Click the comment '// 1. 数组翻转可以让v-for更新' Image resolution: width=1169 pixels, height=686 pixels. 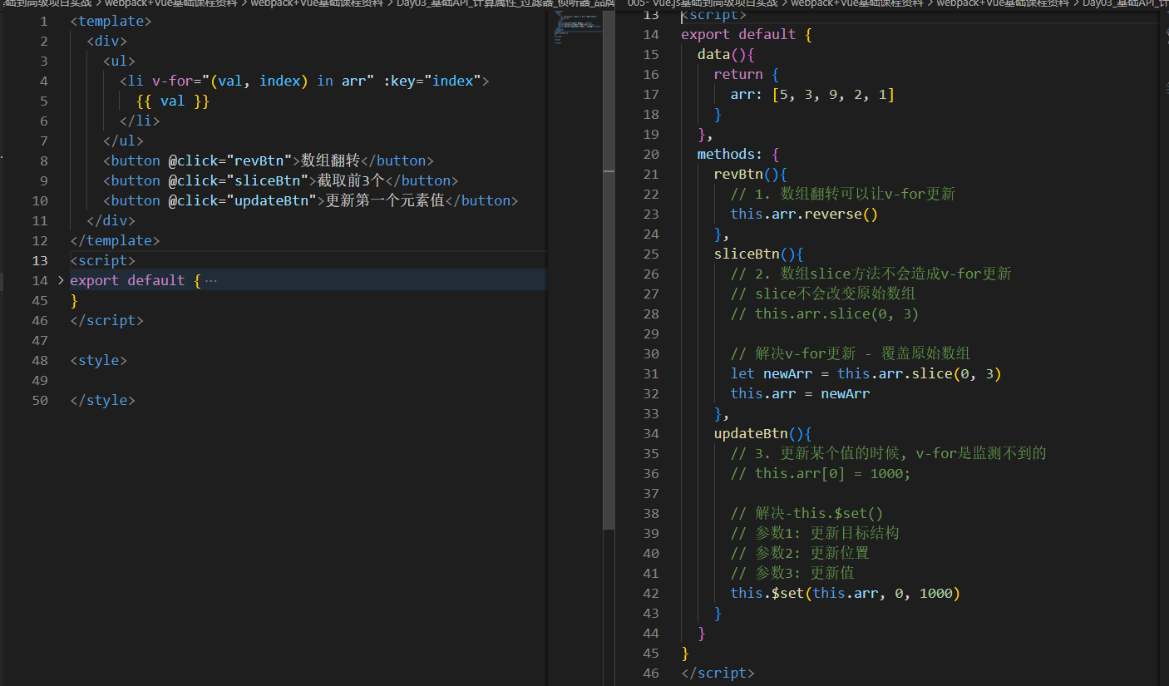pos(843,194)
